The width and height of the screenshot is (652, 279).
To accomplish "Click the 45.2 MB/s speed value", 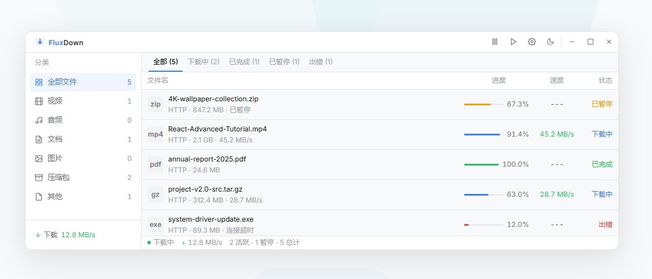I will (557, 134).
